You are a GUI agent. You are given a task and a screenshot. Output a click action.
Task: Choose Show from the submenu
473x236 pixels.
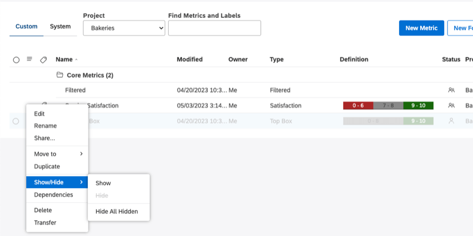[103, 183]
